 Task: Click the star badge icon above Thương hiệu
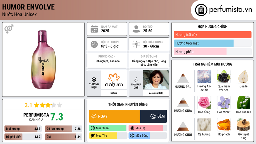pyautogui.click(x=94, y=79)
